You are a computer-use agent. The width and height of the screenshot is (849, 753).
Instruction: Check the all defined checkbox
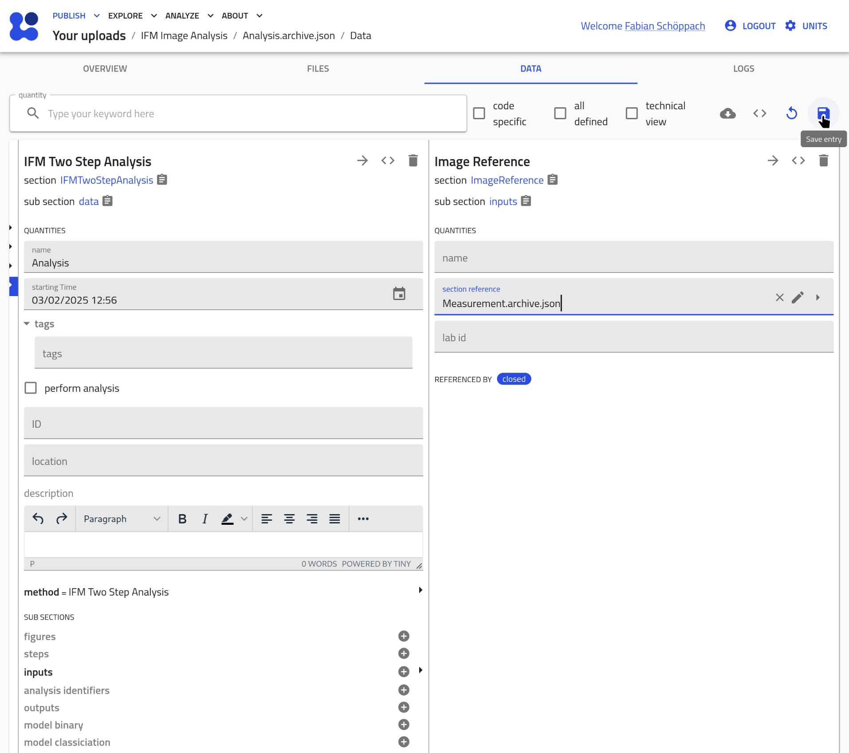tap(560, 113)
